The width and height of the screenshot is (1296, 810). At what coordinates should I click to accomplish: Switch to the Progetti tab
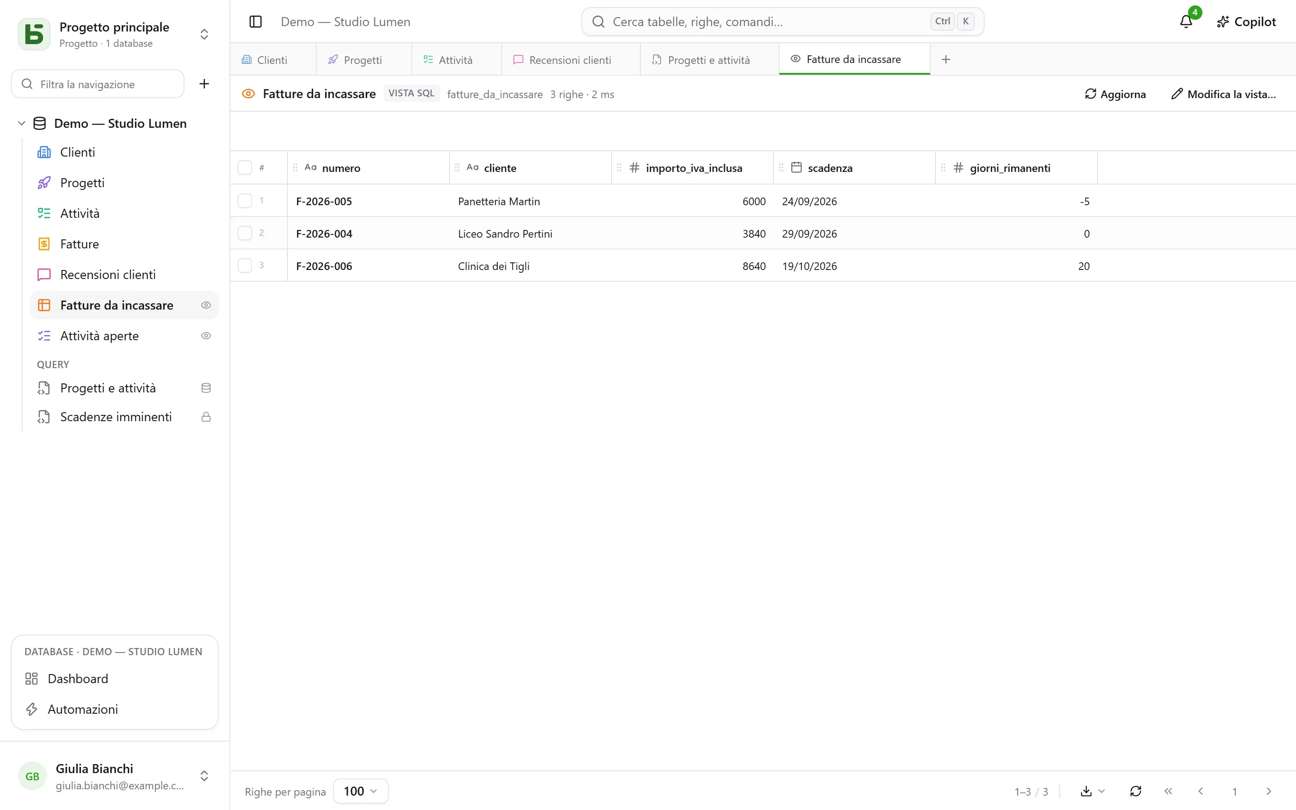point(364,59)
